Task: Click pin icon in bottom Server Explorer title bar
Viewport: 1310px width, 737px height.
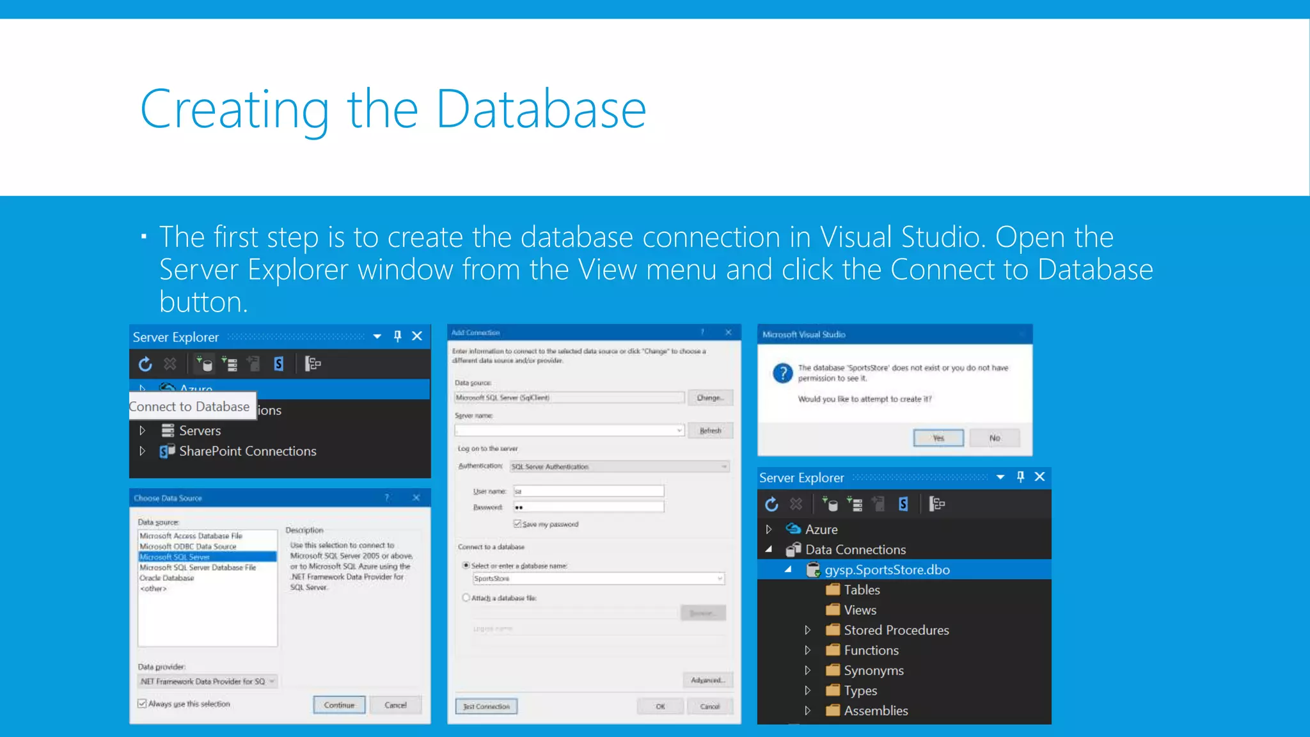Action: tap(1021, 477)
